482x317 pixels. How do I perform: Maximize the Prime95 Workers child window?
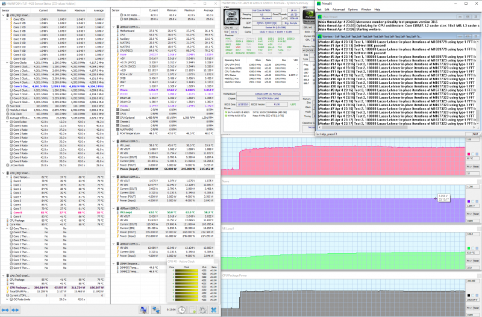[x=468, y=36]
